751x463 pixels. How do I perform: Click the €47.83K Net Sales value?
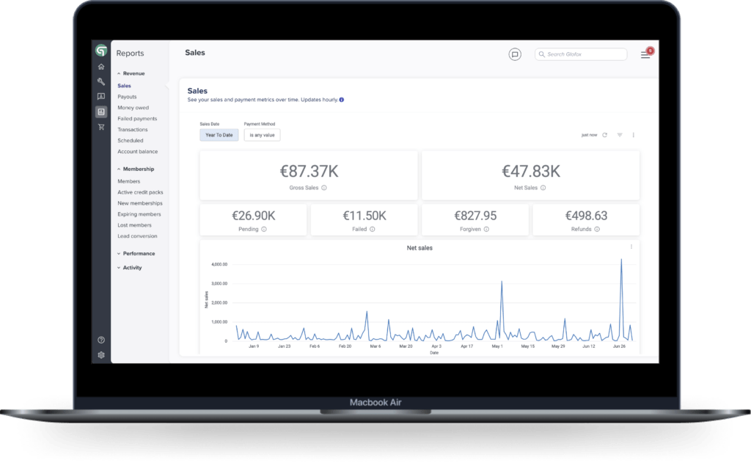531,172
